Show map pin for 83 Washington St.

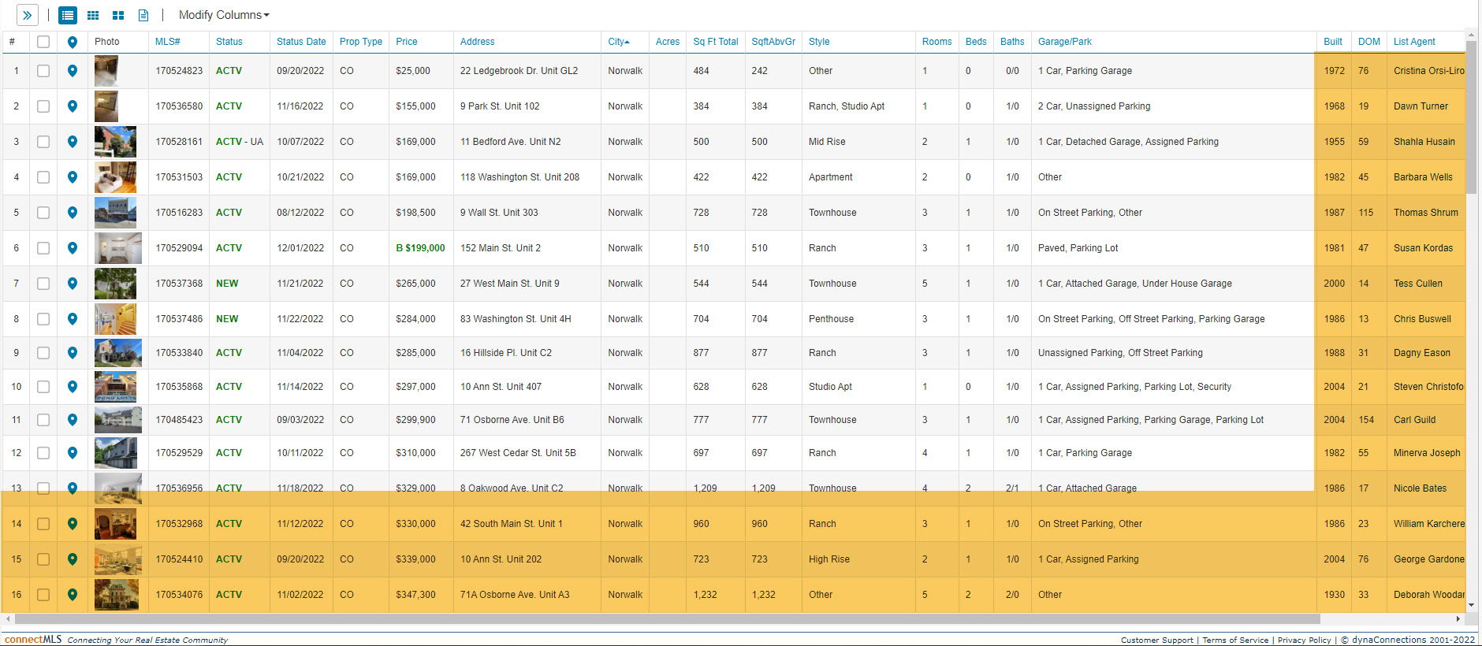(x=73, y=319)
